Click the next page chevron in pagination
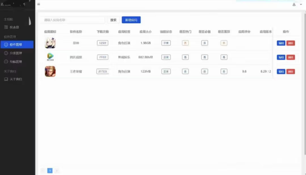This screenshot has height=175, width=306. click(57, 170)
